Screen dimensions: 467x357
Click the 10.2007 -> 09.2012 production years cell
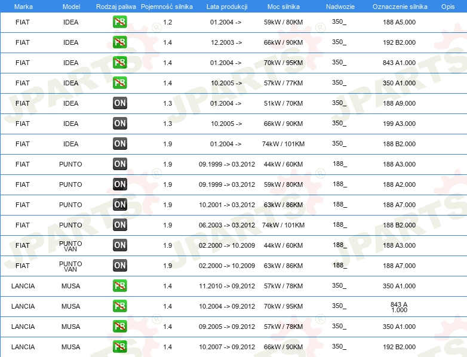click(x=227, y=347)
